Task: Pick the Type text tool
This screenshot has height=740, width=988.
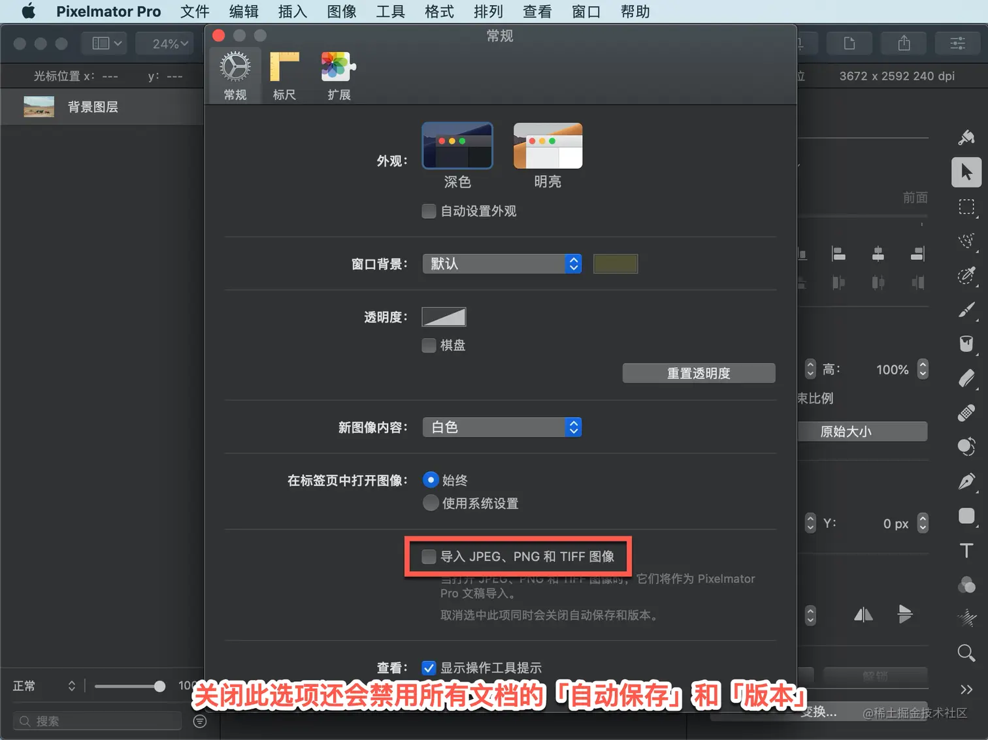Action: click(966, 550)
